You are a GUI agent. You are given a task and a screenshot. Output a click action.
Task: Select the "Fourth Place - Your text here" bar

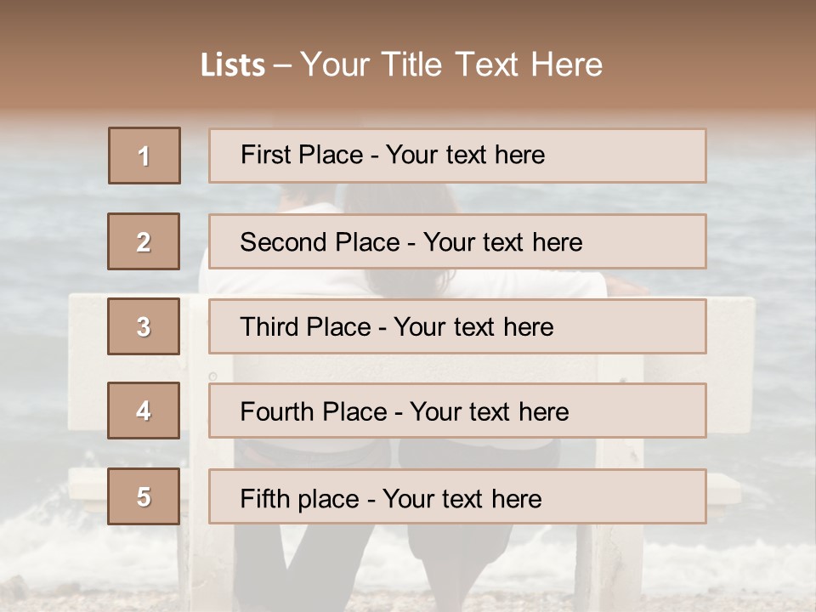[457, 411]
